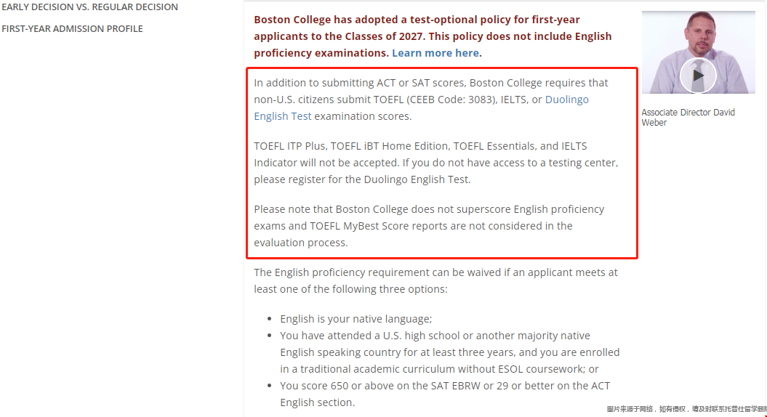
Task: Open the Duolingo link after IELTS
Action: tap(566, 100)
